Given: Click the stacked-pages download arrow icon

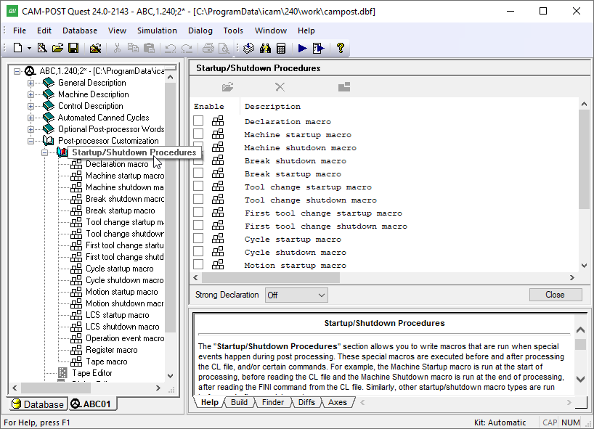Looking at the screenshot, I should click(x=248, y=48).
